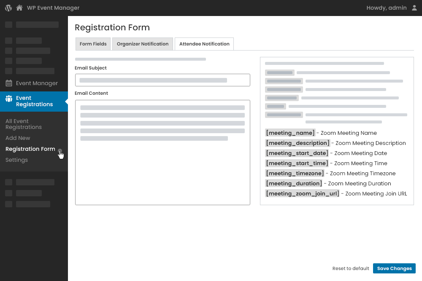Select the Event Manager calendar icon
The height and width of the screenshot is (281, 422).
click(x=8, y=83)
